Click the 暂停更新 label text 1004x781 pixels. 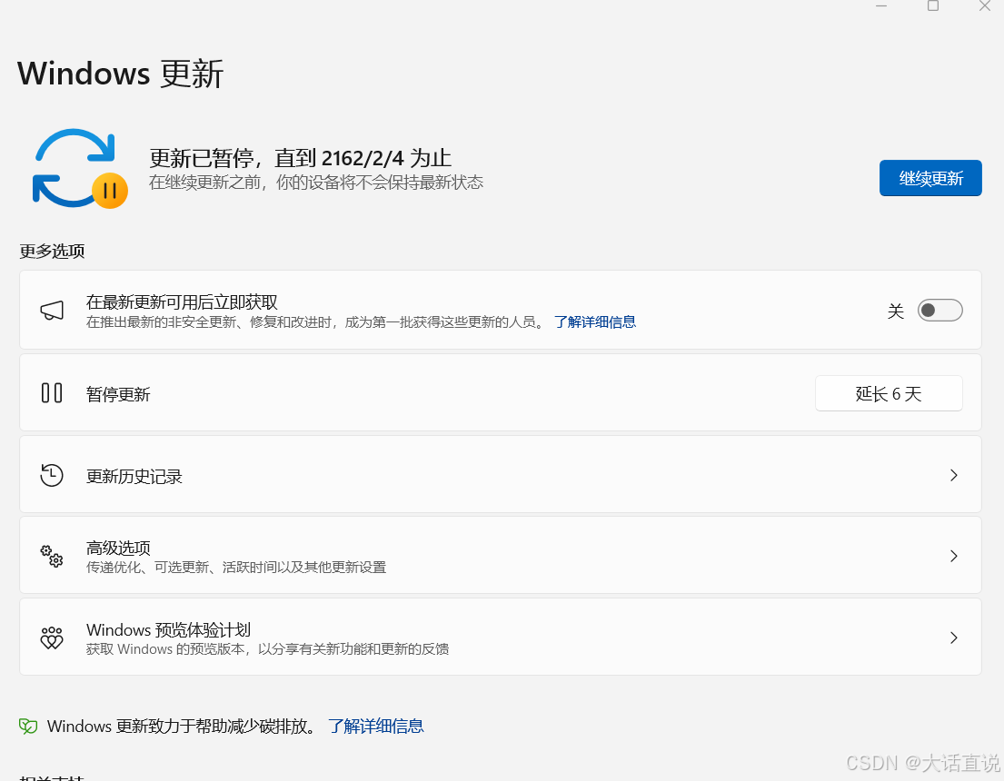tap(118, 394)
